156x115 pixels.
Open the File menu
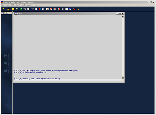(x=3, y=5)
